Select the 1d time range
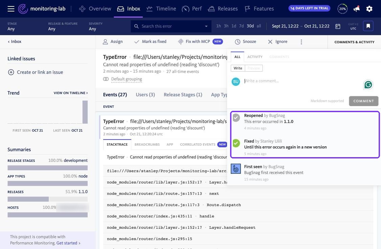The width and height of the screenshot is (381, 249). (x=234, y=26)
